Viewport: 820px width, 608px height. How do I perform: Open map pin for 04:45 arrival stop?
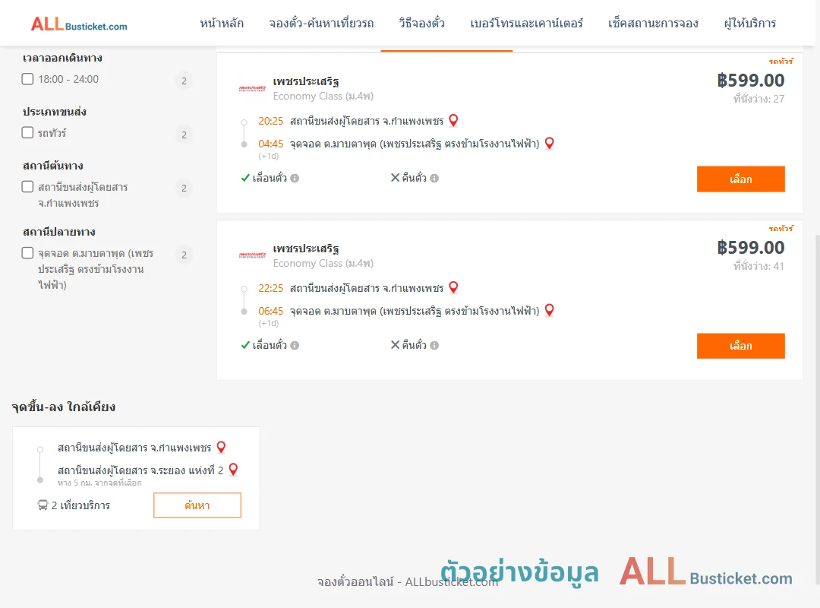549,144
